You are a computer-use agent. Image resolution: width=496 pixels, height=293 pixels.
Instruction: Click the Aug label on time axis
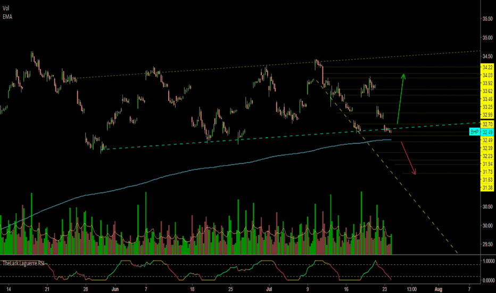[438, 289]
